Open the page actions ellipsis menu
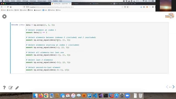 (122, 7)
